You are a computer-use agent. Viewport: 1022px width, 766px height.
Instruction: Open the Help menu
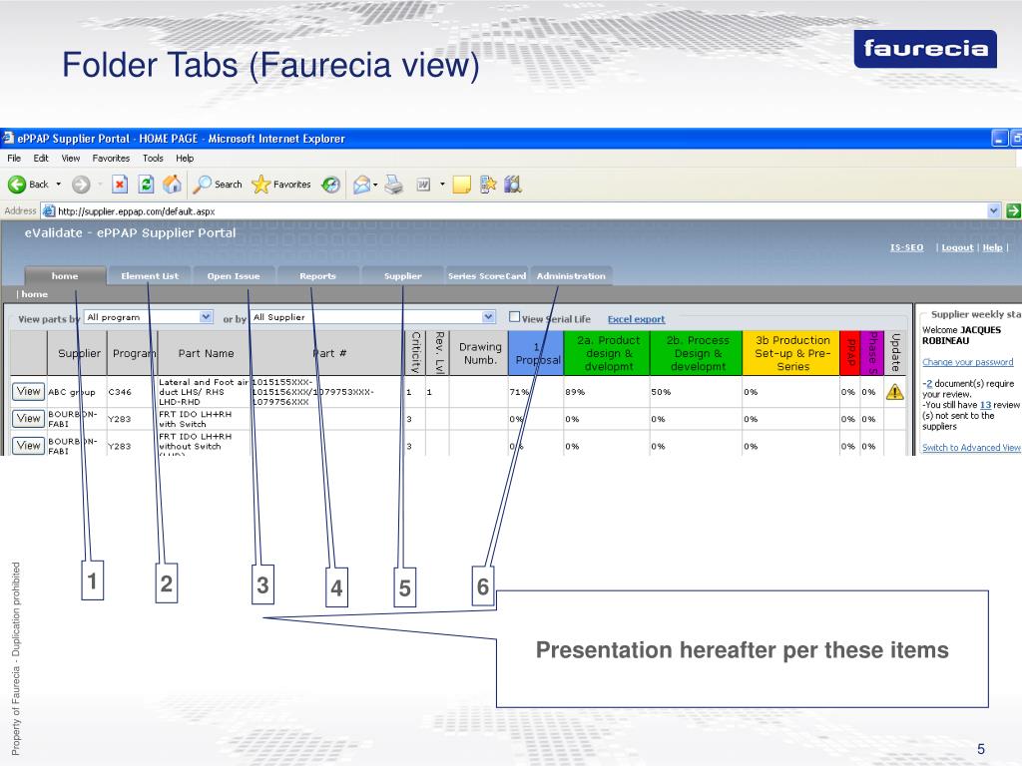click(x=185, y=159)
